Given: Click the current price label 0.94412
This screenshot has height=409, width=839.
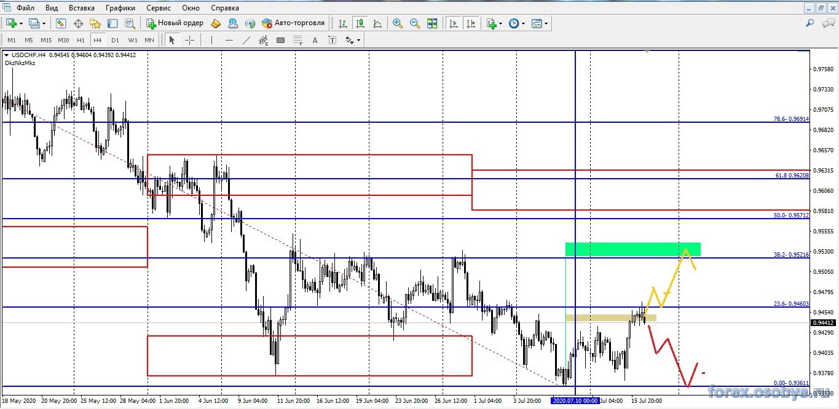Looking at the screenshot, I should (x=822, y=322).
